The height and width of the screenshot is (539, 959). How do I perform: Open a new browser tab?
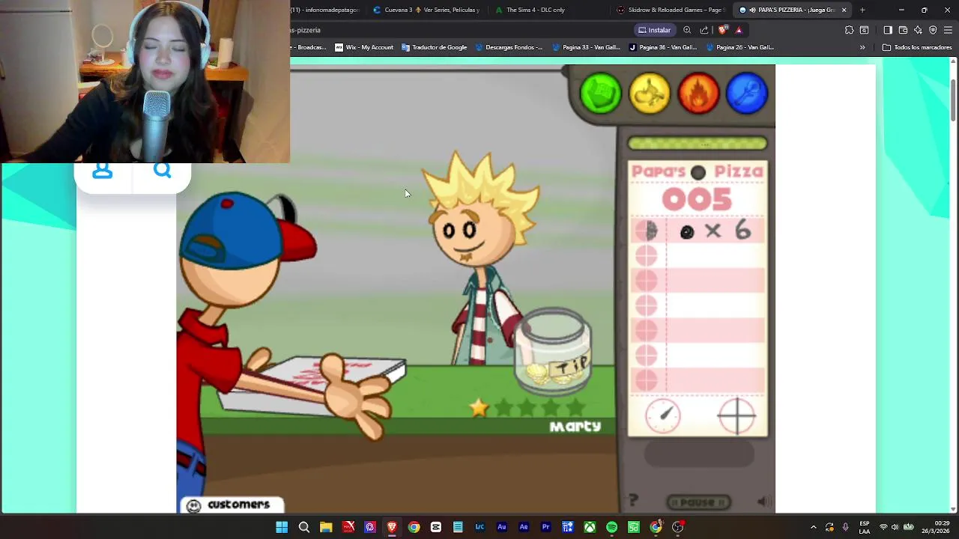coord(862,10)
